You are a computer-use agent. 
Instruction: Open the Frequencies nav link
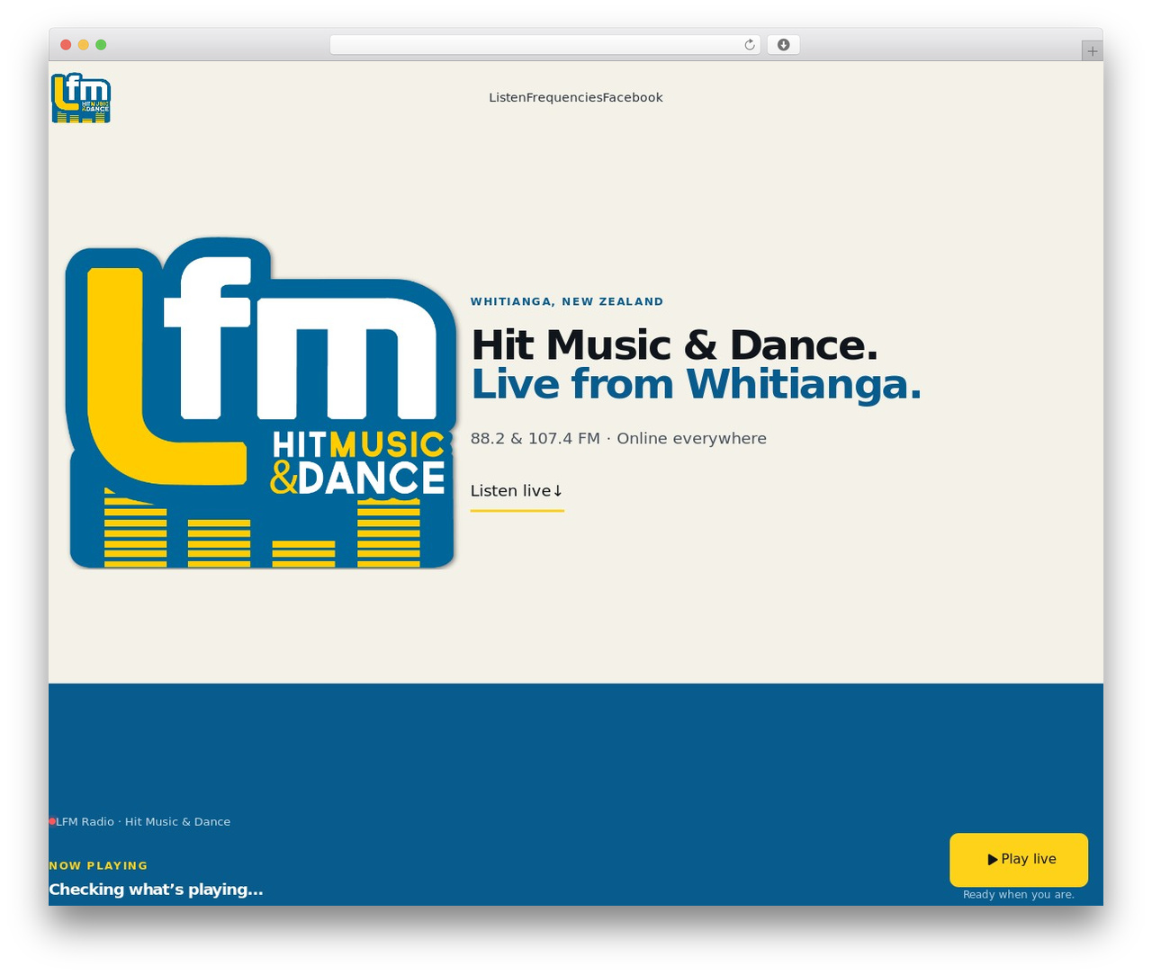564,97
